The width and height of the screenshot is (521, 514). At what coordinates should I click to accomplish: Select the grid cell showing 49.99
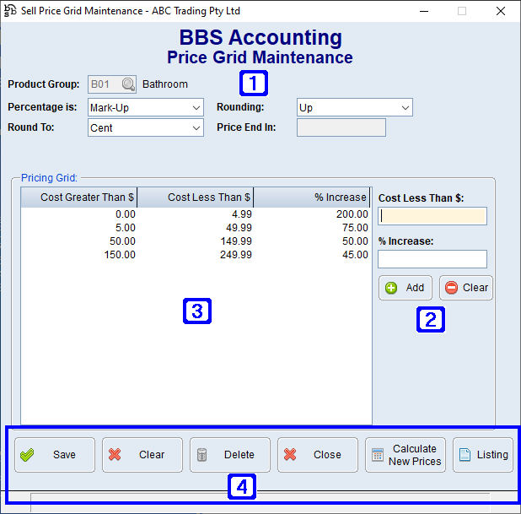(x=239, y=228)
